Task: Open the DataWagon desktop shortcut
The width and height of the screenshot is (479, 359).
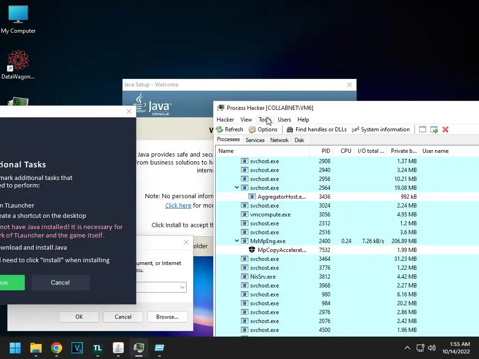Action: 18,65
